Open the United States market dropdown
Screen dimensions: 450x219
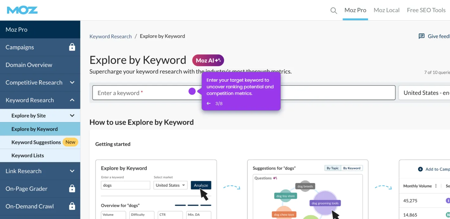(424, 93)
